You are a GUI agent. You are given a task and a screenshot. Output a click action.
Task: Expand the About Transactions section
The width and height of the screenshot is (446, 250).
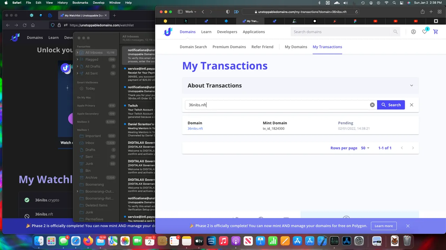tap(412, 85)
